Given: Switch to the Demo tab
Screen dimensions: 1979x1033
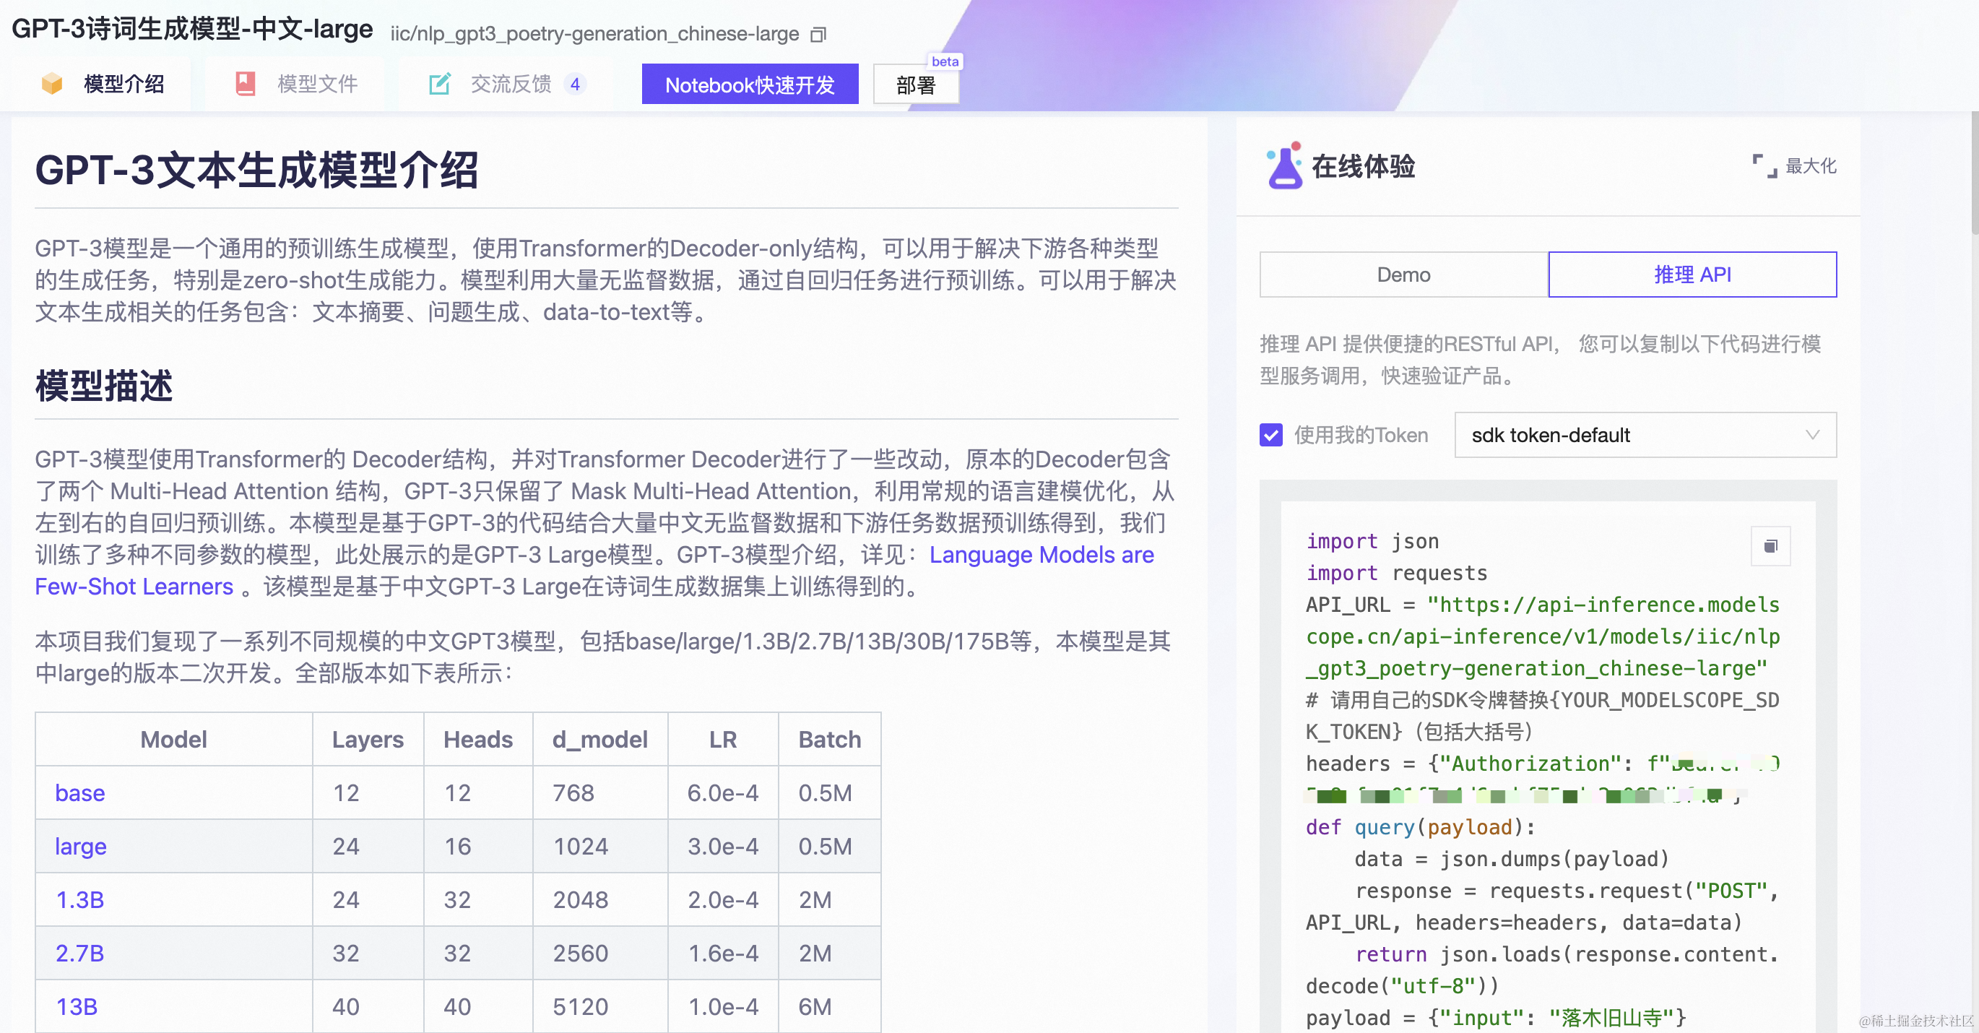Looking at the screenshot, I should 1403,275.
